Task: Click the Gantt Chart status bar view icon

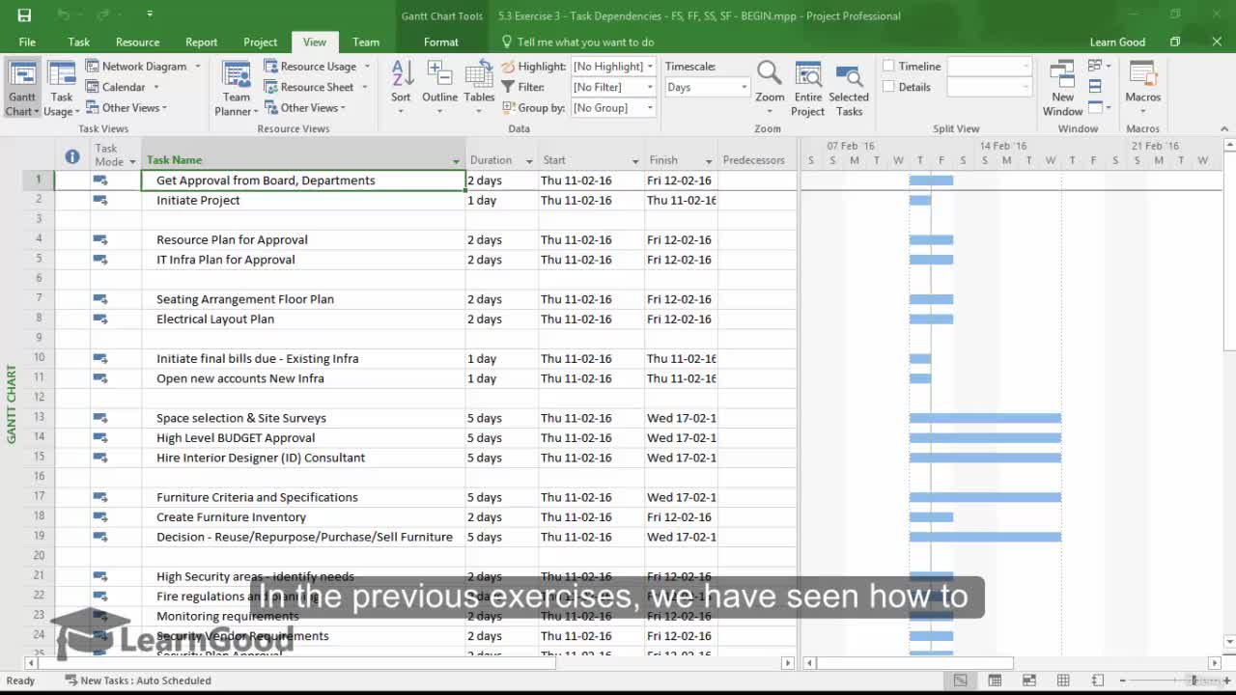Action: [960, 681]
